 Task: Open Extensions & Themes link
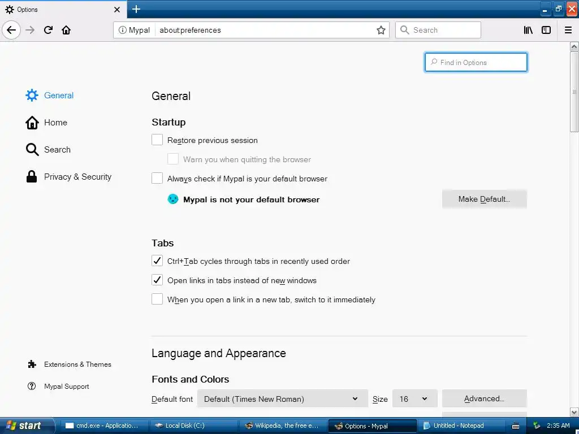(x=69, y=364)
